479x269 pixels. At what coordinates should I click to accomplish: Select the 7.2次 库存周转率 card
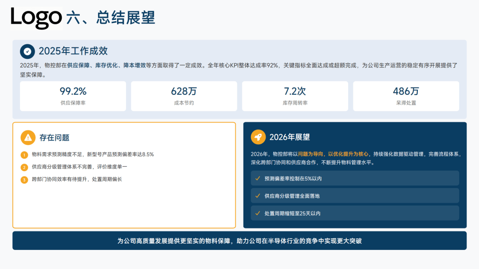295,96
